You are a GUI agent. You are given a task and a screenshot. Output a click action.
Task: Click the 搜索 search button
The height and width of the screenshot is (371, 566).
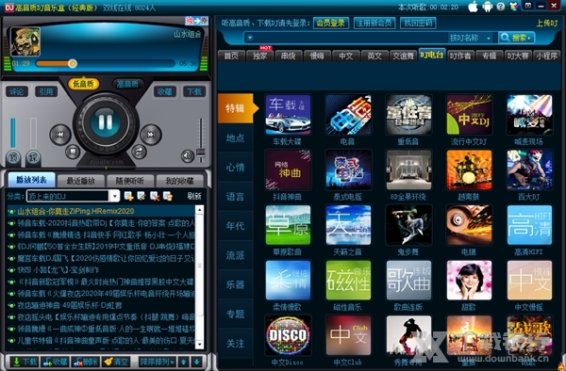516,38
